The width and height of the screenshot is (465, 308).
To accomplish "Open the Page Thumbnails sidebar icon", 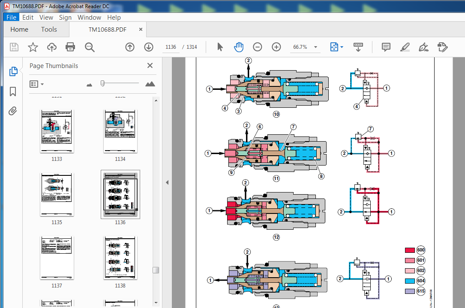I will tap(13, 71).
